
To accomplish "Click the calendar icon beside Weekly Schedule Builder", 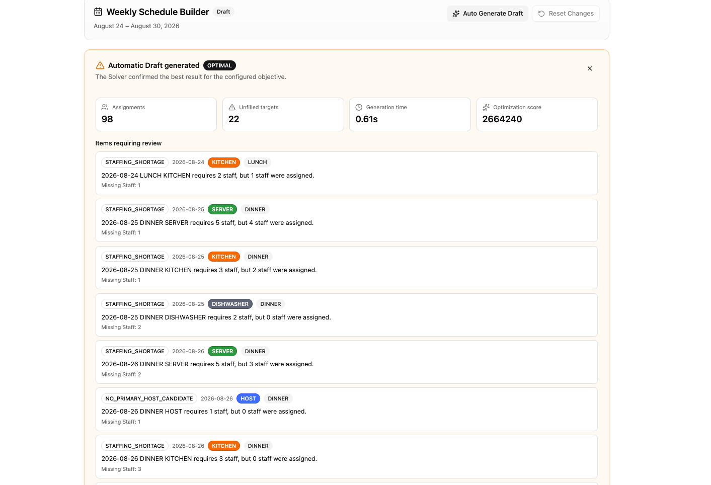I will tap(98, 12).
